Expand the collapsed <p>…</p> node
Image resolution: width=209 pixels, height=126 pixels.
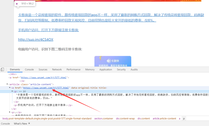[x=10, y=112]
